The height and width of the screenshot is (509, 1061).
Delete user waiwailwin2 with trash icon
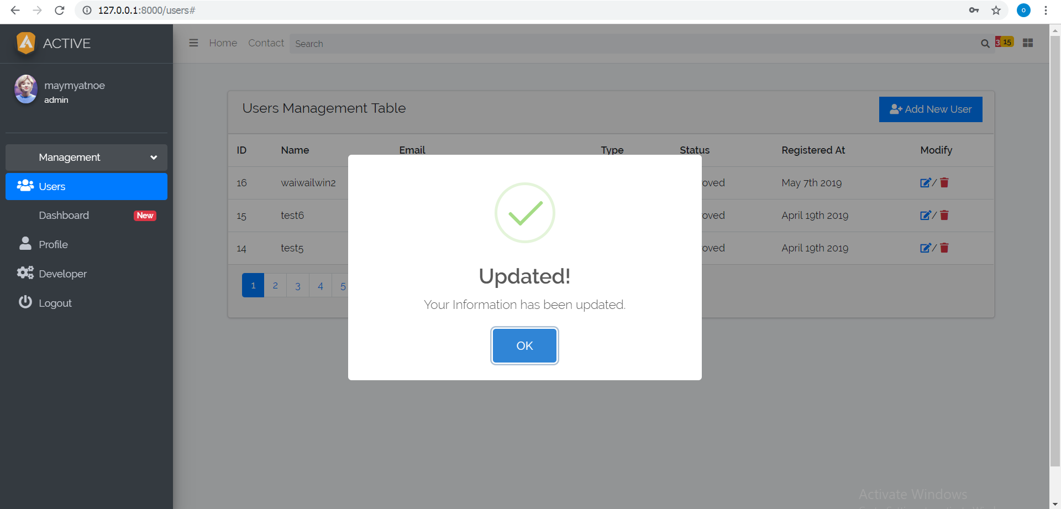[944, 183]
